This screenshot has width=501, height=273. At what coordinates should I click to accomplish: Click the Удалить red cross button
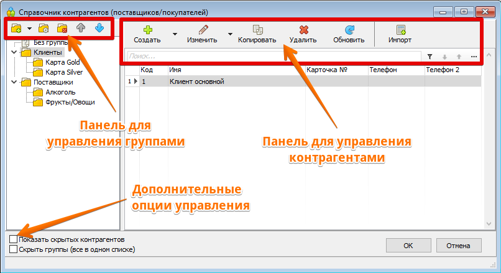pyautogui.click(x=303, y=34)
